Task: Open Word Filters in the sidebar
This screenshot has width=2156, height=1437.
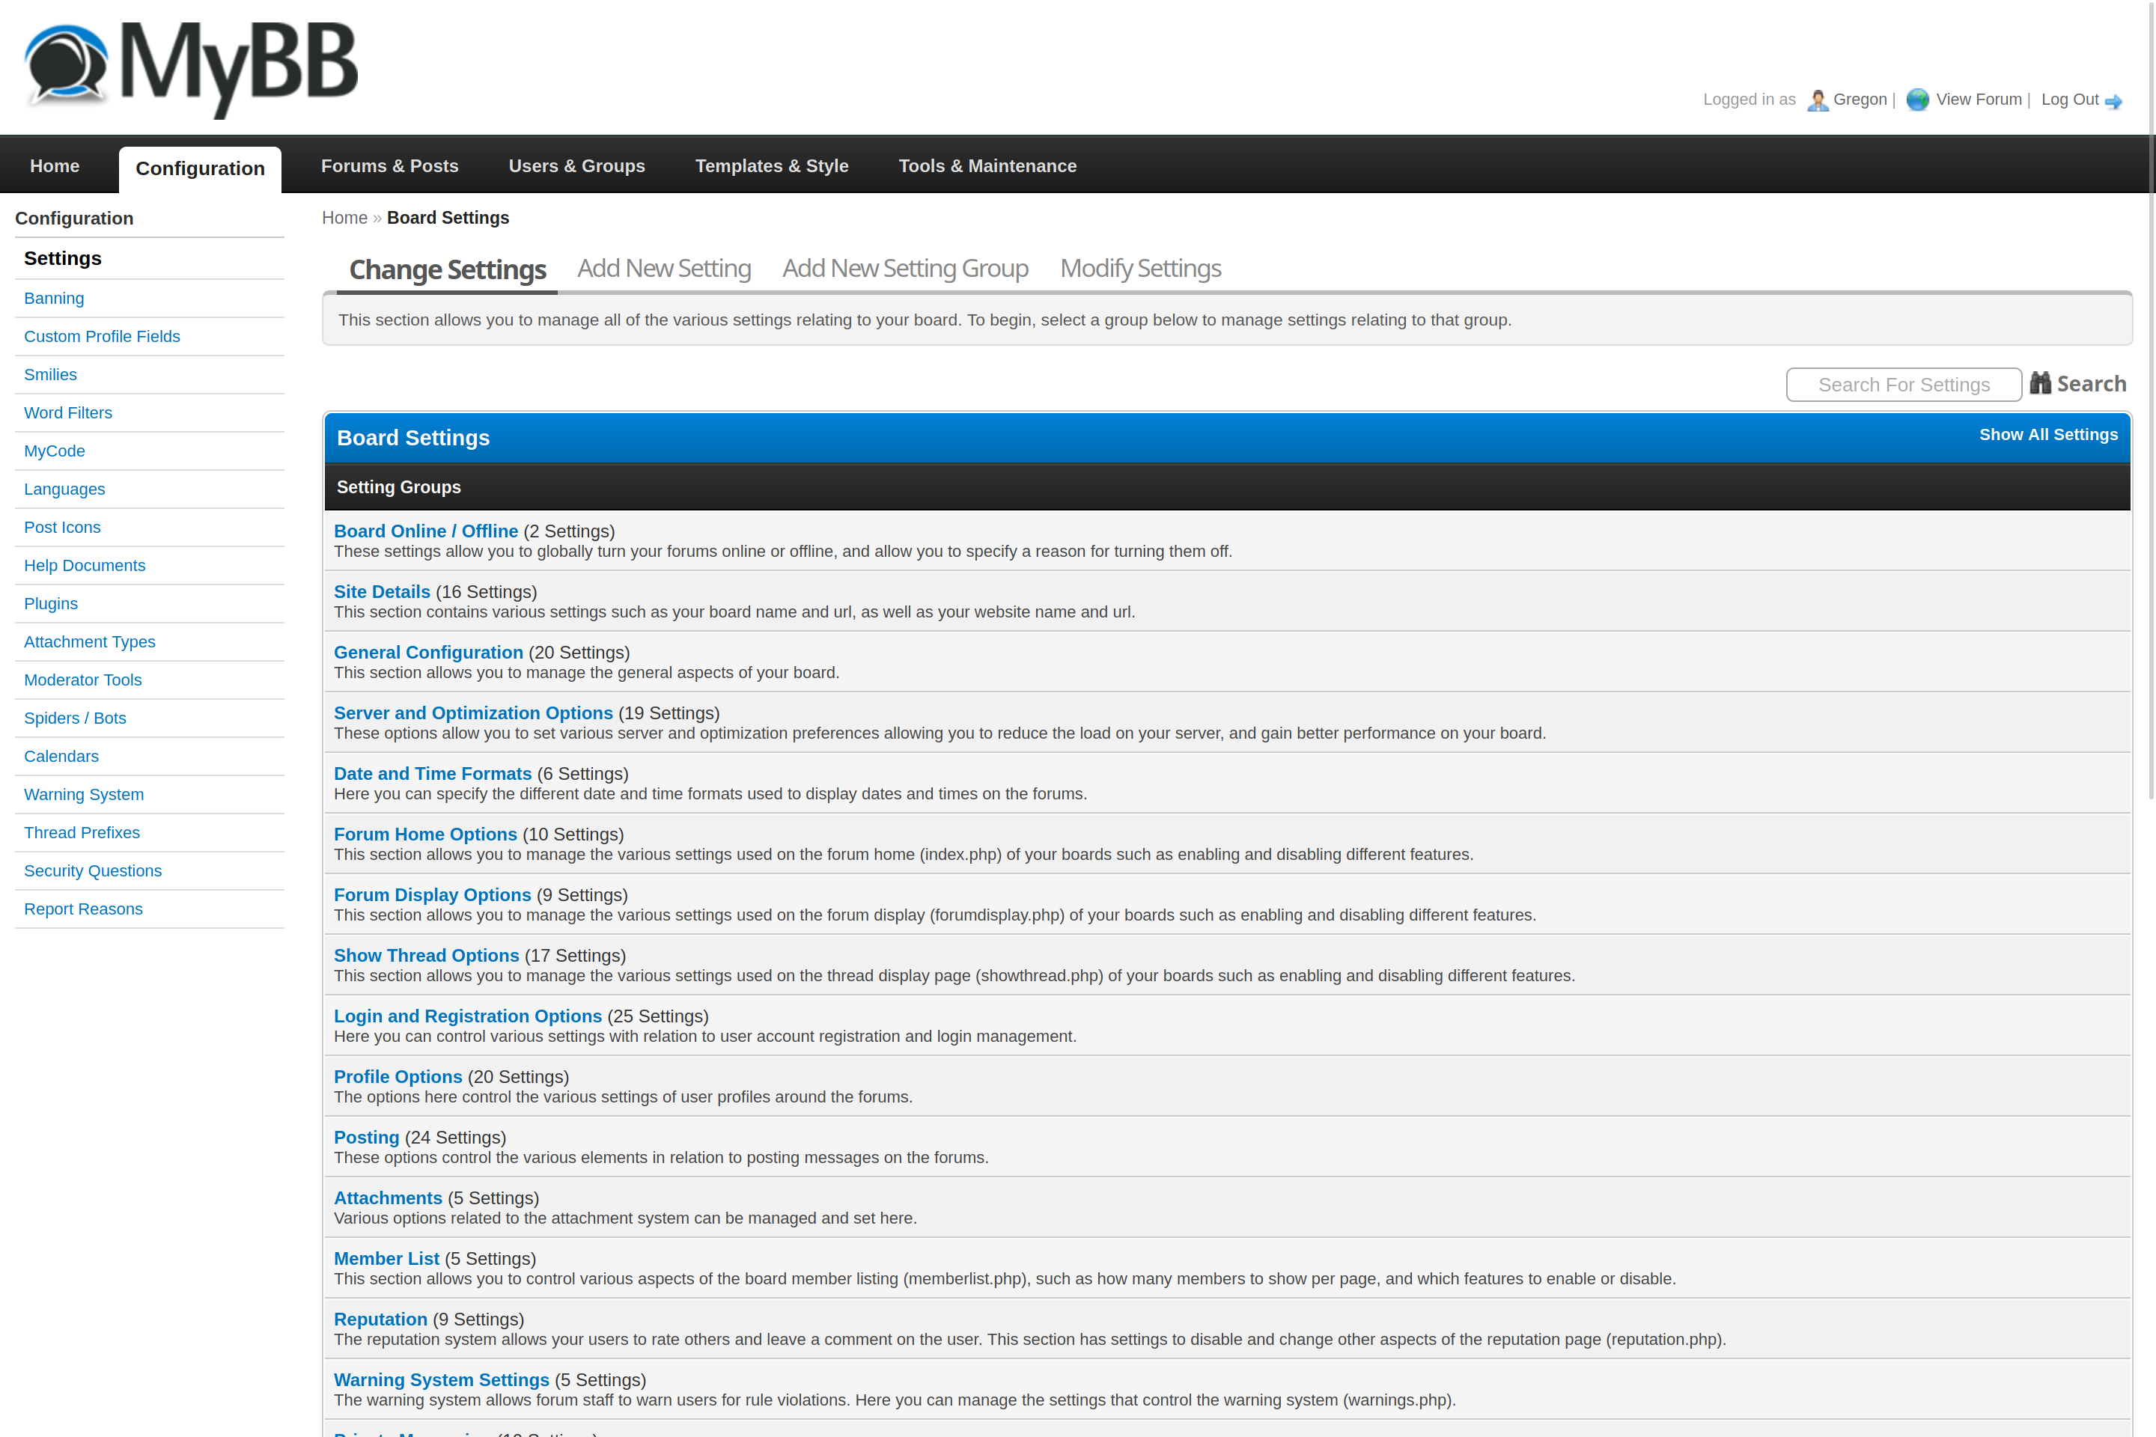Action: pos(68,412)
